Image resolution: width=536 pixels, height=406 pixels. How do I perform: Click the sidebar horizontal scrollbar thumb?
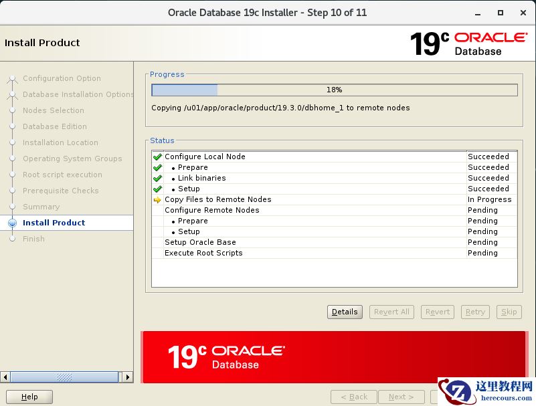(64, 377)
